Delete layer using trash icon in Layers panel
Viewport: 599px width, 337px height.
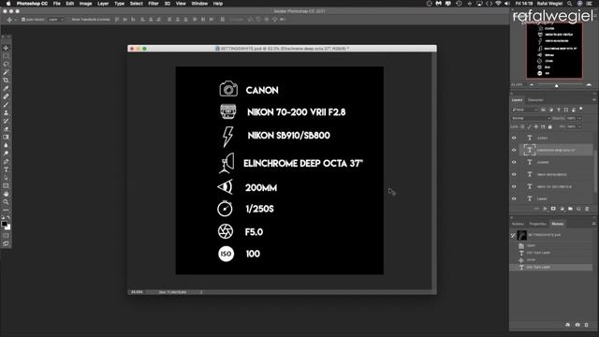[x=587, y=209]
